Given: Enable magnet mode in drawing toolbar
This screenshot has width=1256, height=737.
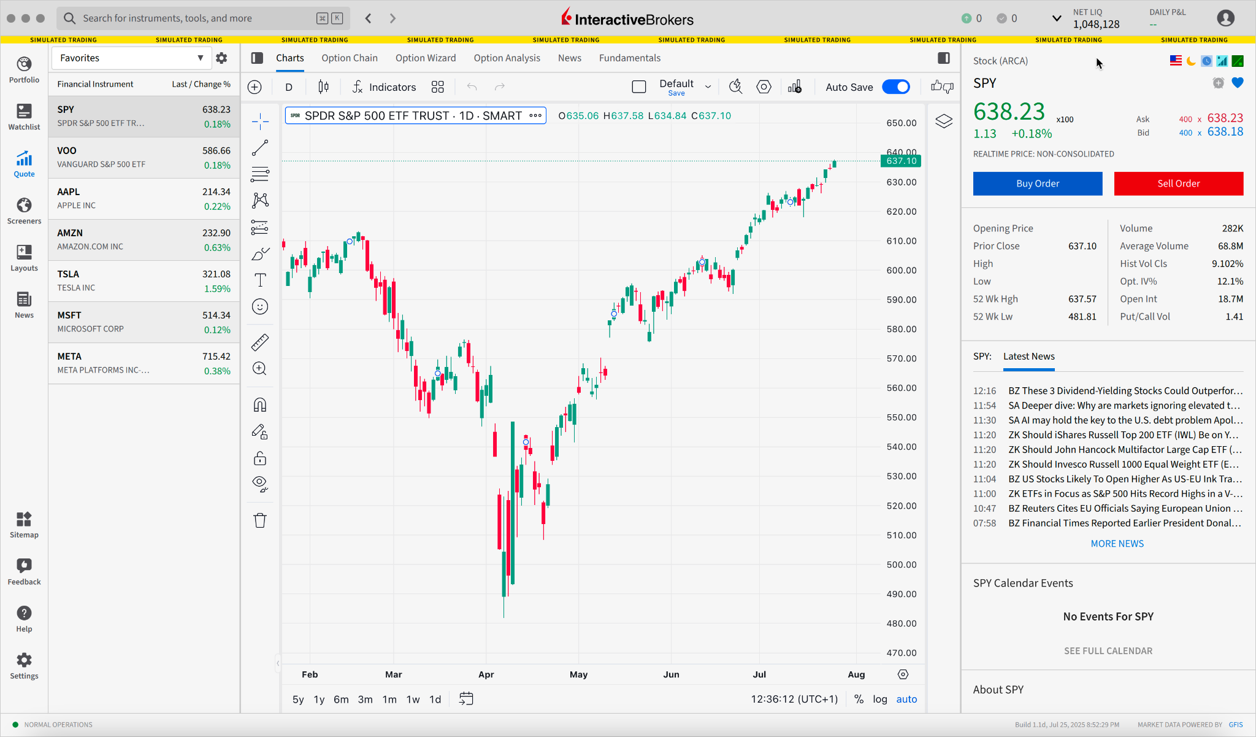Looking at the screenshot, I should click(x=260, y=404).
